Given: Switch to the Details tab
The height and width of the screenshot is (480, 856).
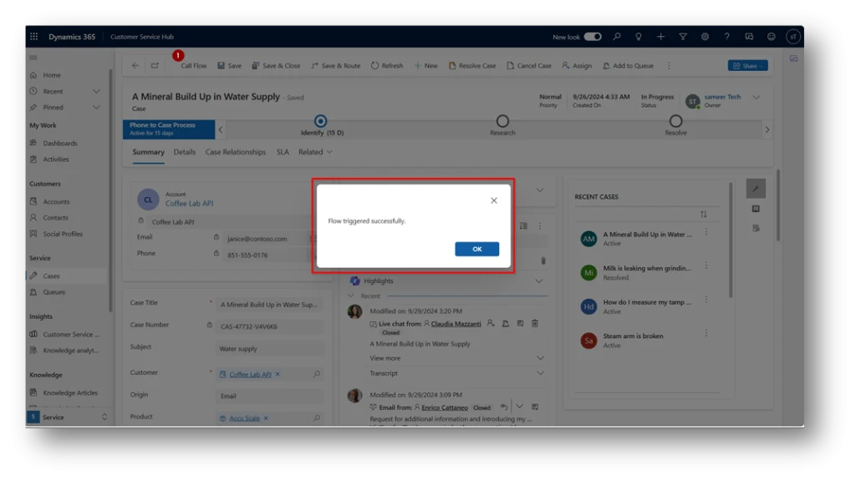Looking at the screenshot, I should (x=185, y=152).
